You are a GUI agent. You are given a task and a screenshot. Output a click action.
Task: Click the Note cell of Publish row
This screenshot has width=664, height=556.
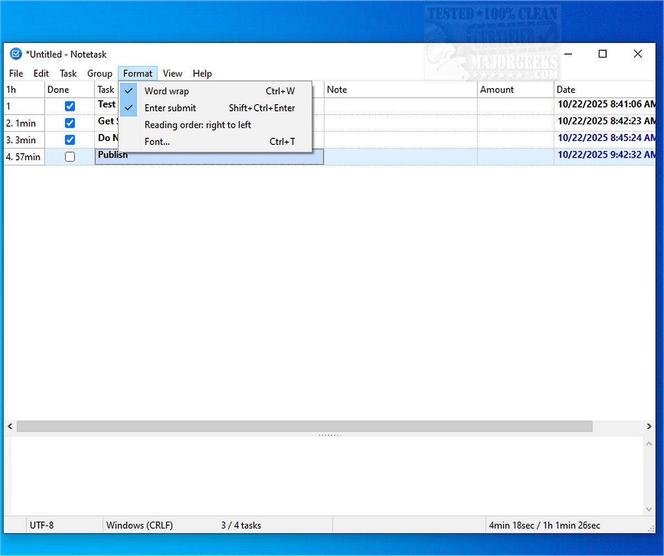pyautogui.click(x=401, y=157)
